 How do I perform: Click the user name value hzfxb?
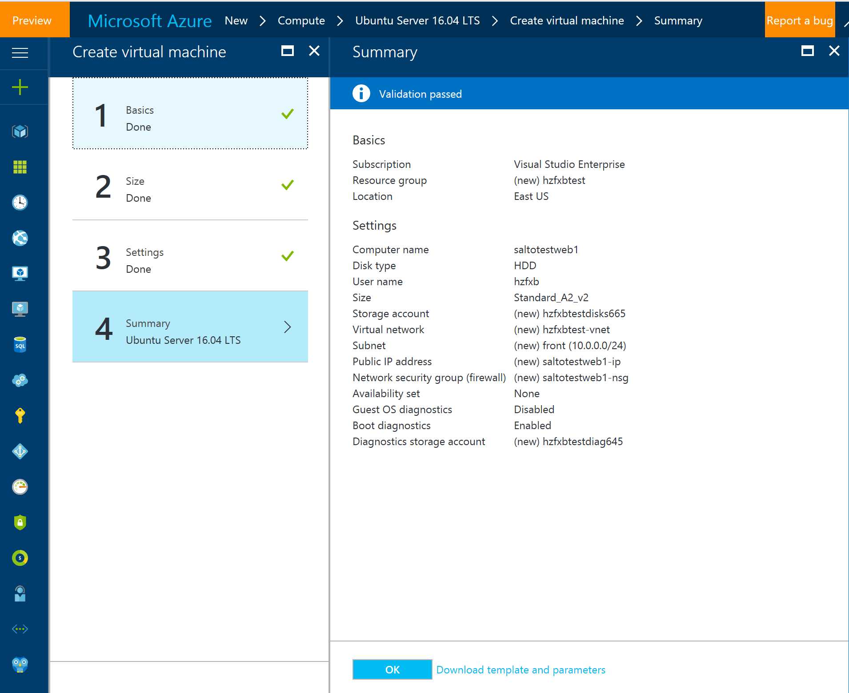click(x=526, y=282)
